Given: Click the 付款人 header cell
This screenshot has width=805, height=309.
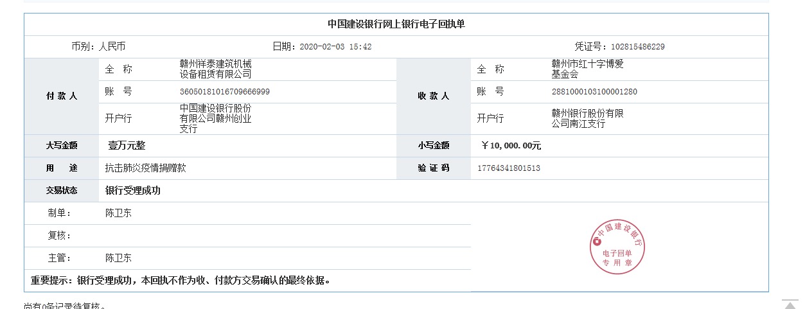Looking at the screenshot, I should pyautogui.click(x=62, y=96).
